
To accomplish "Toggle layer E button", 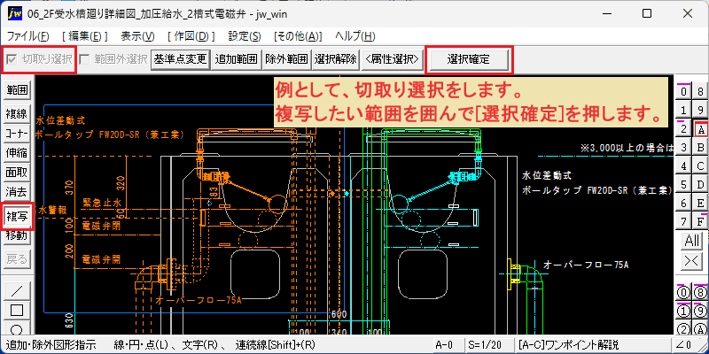I will 700,204.
